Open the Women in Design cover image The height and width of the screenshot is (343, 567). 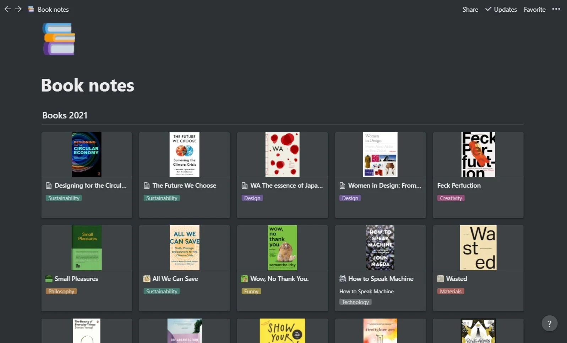(x=380, y=155)
